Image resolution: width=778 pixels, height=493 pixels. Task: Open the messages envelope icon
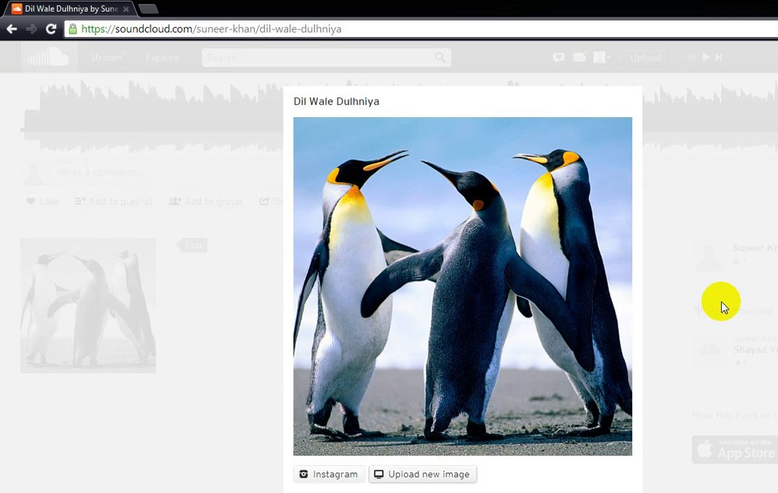(579, 58)
